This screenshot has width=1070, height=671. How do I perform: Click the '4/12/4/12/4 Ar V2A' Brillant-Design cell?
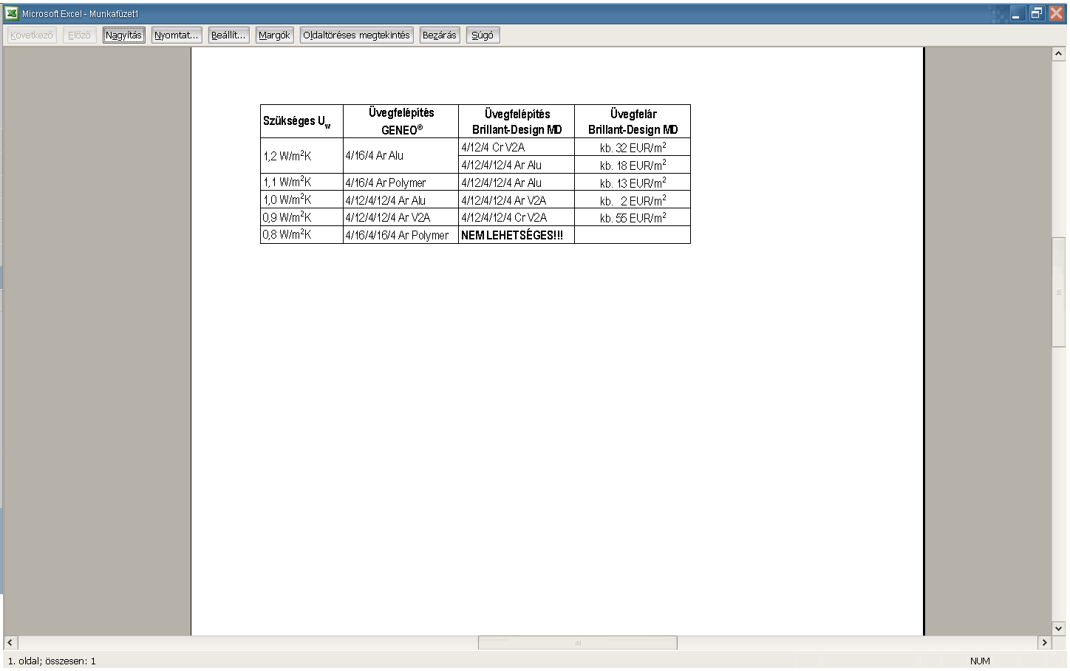click(517, 200)
